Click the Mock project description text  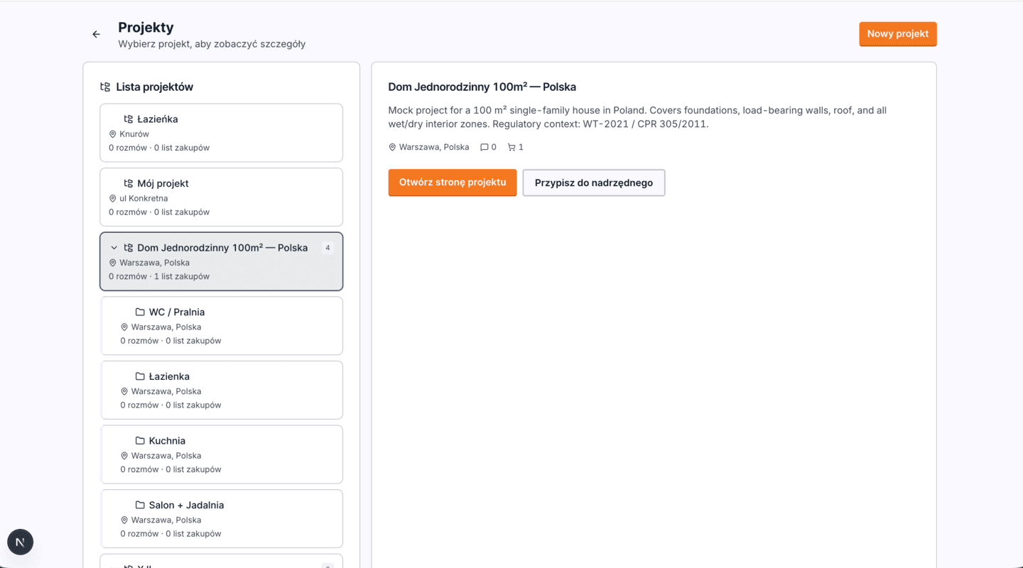point(637,117)
